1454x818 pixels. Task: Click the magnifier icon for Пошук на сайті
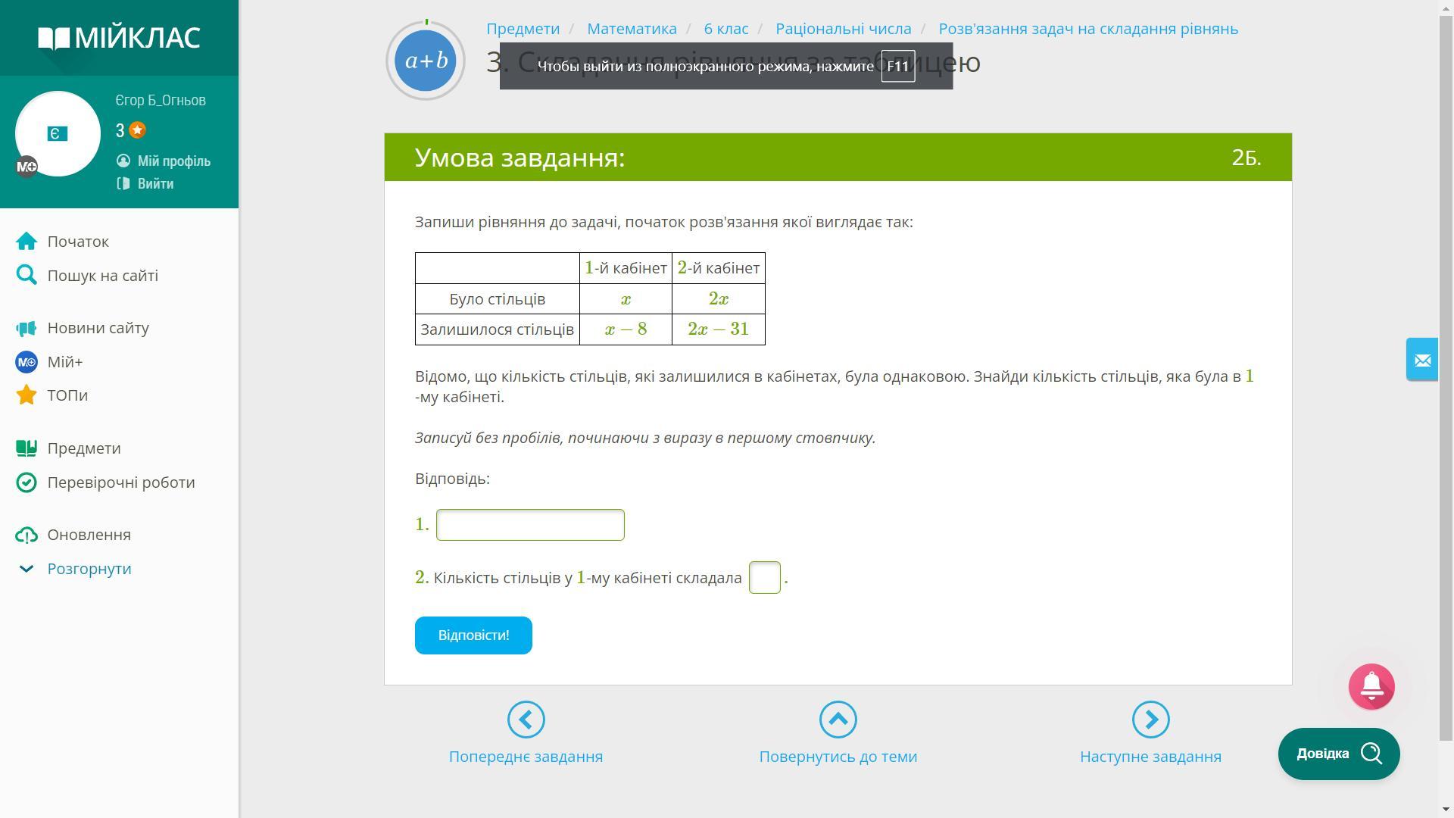click(27, 275)
